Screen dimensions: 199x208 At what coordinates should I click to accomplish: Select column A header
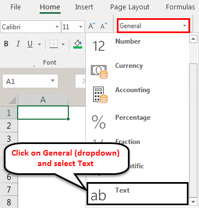43,100
